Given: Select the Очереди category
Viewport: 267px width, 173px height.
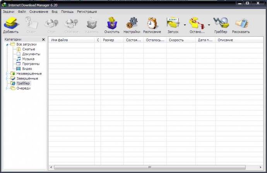Looking at the screenshot, I should [x=24, y=88].
